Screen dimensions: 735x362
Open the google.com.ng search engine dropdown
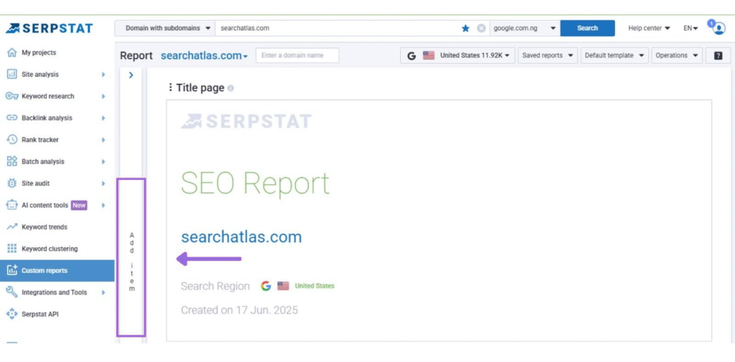[x=525, y=28]
